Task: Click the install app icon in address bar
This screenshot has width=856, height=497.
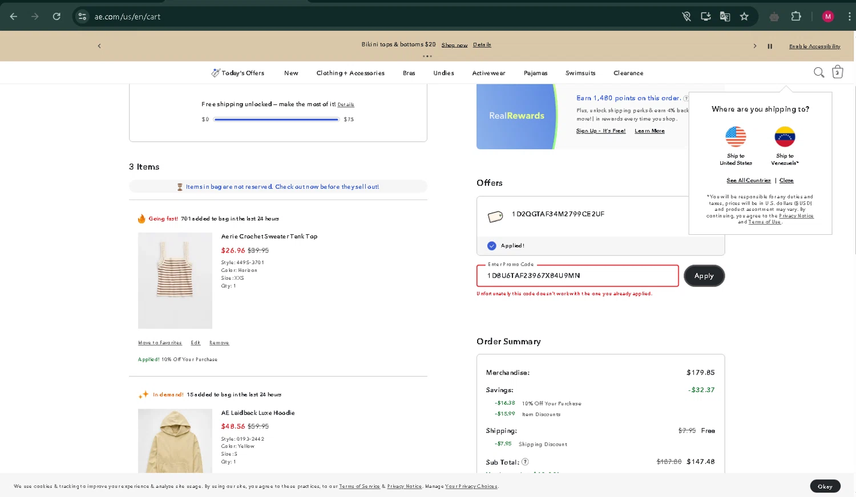Action: click(x=706, y=17)
